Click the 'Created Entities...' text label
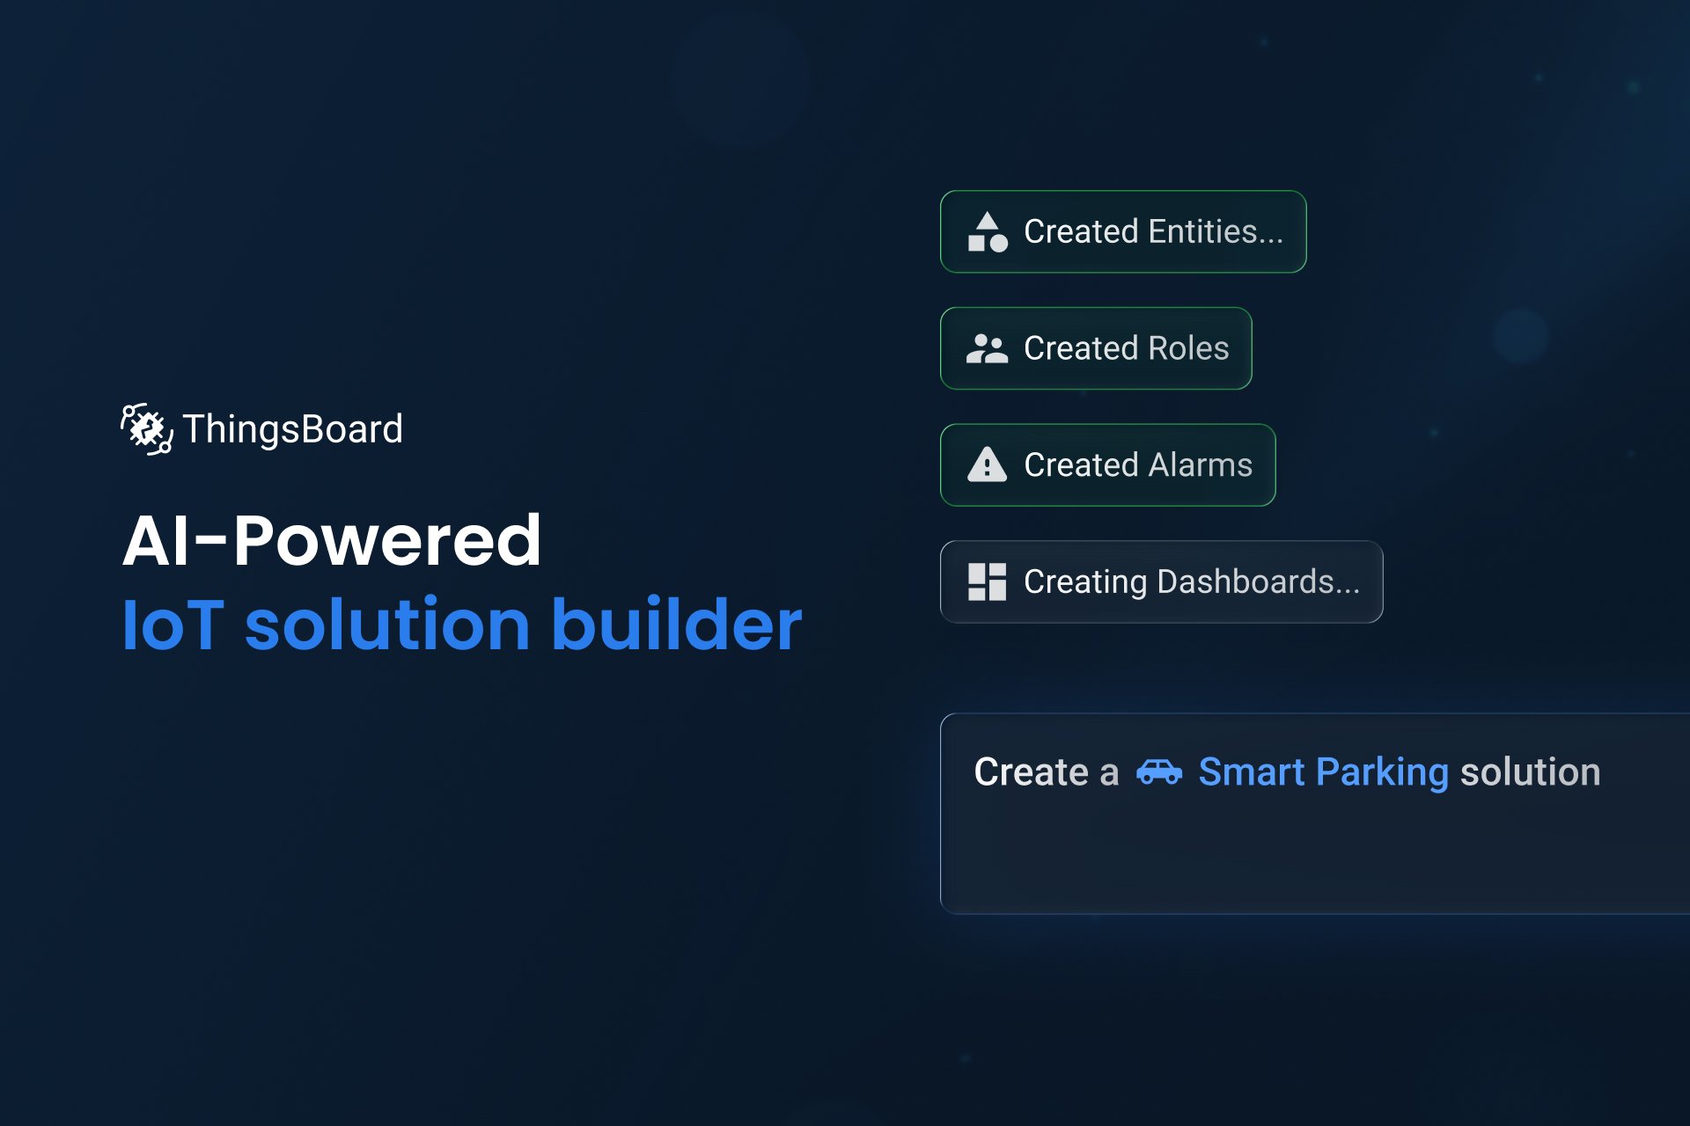The width and height of the screenshot is (1690, 1126). point(1153,232)
